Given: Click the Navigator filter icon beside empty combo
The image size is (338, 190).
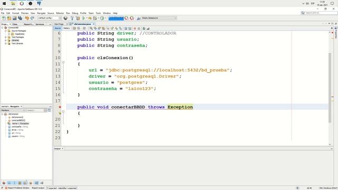Looking at the screenshot, I should tap(49, 110).
